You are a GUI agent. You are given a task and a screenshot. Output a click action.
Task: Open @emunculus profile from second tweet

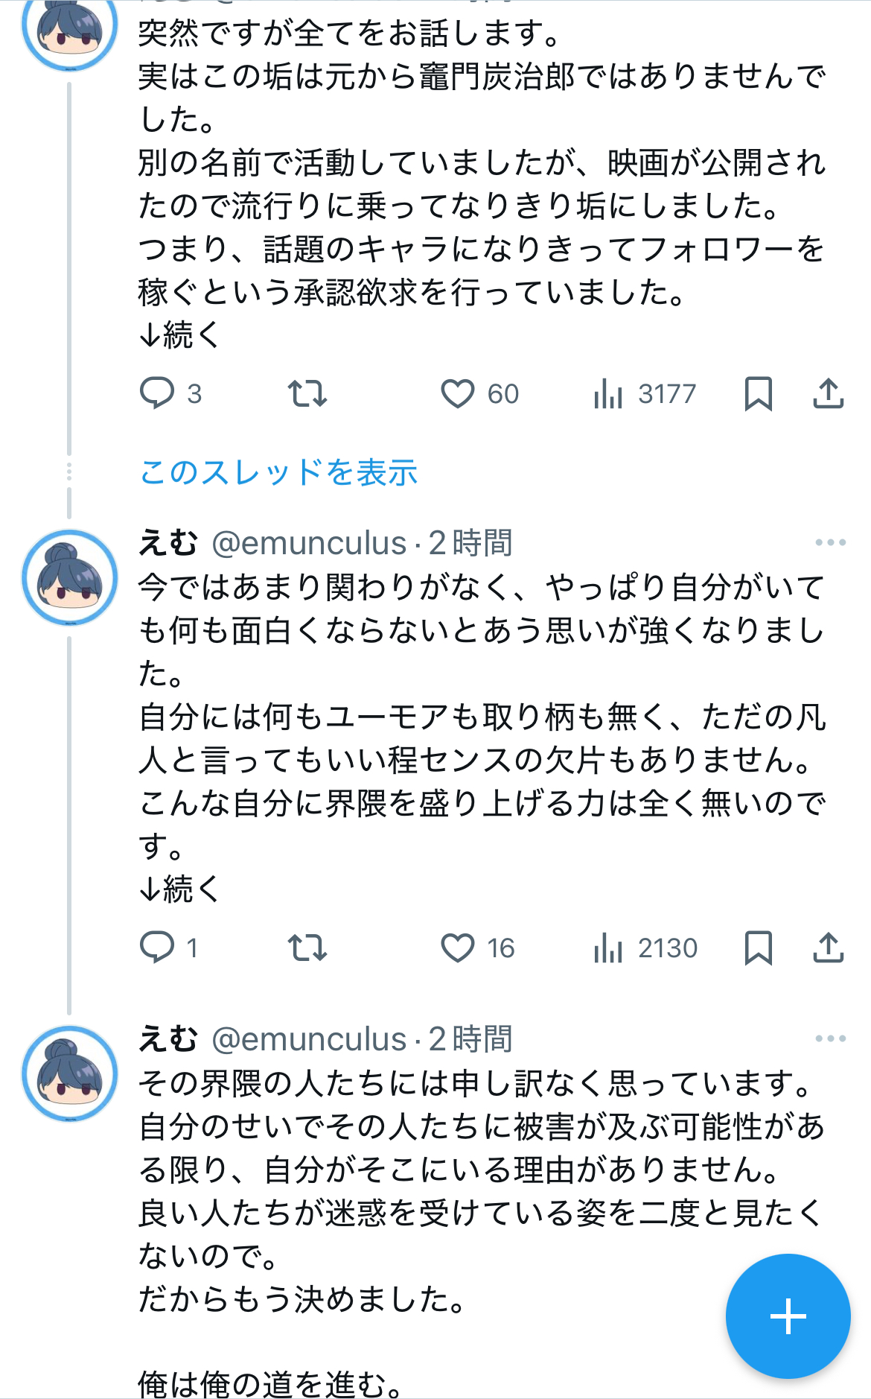click(309, 543)
